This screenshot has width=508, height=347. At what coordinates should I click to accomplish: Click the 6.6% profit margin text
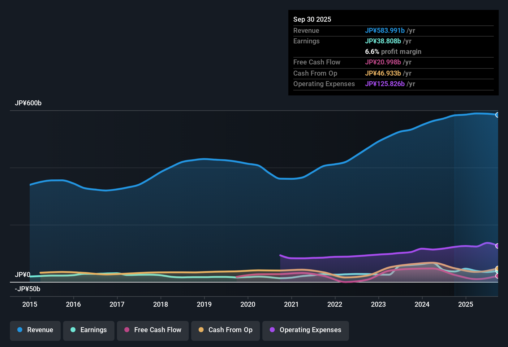(x=393, y=52)
